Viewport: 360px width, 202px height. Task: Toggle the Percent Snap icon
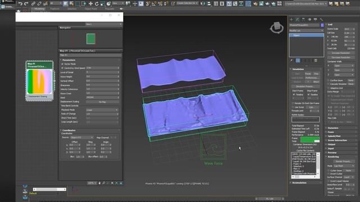(x=160, y=4)
